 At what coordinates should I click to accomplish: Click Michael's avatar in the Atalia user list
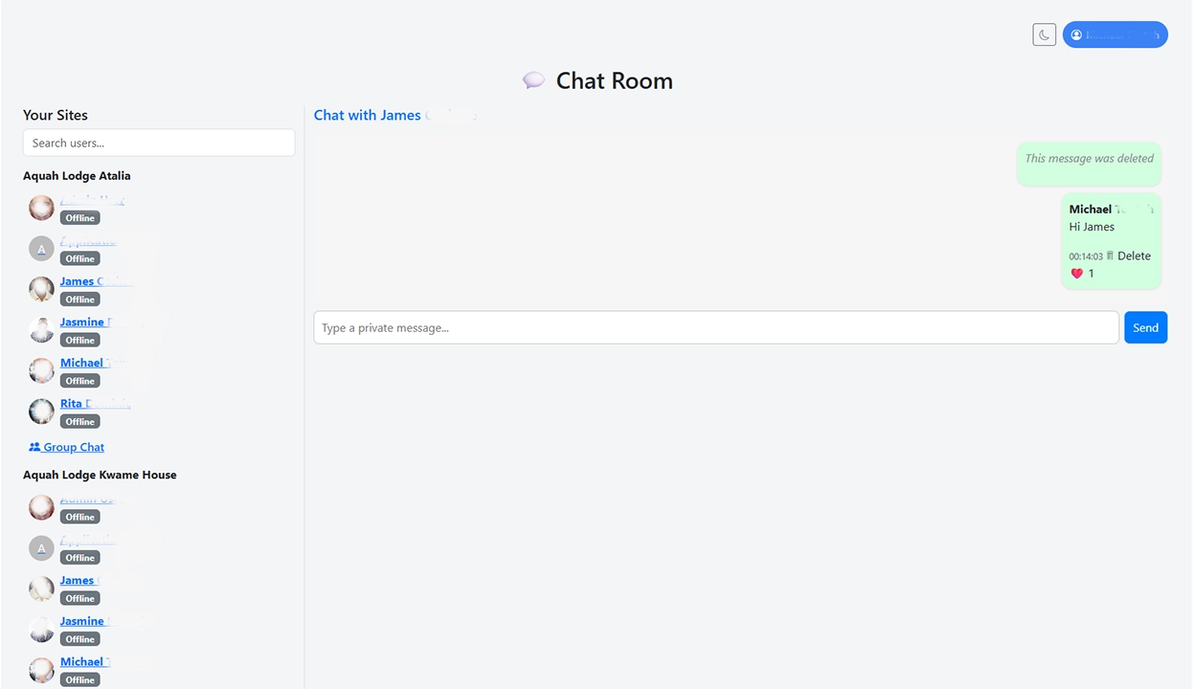(41, 370)
